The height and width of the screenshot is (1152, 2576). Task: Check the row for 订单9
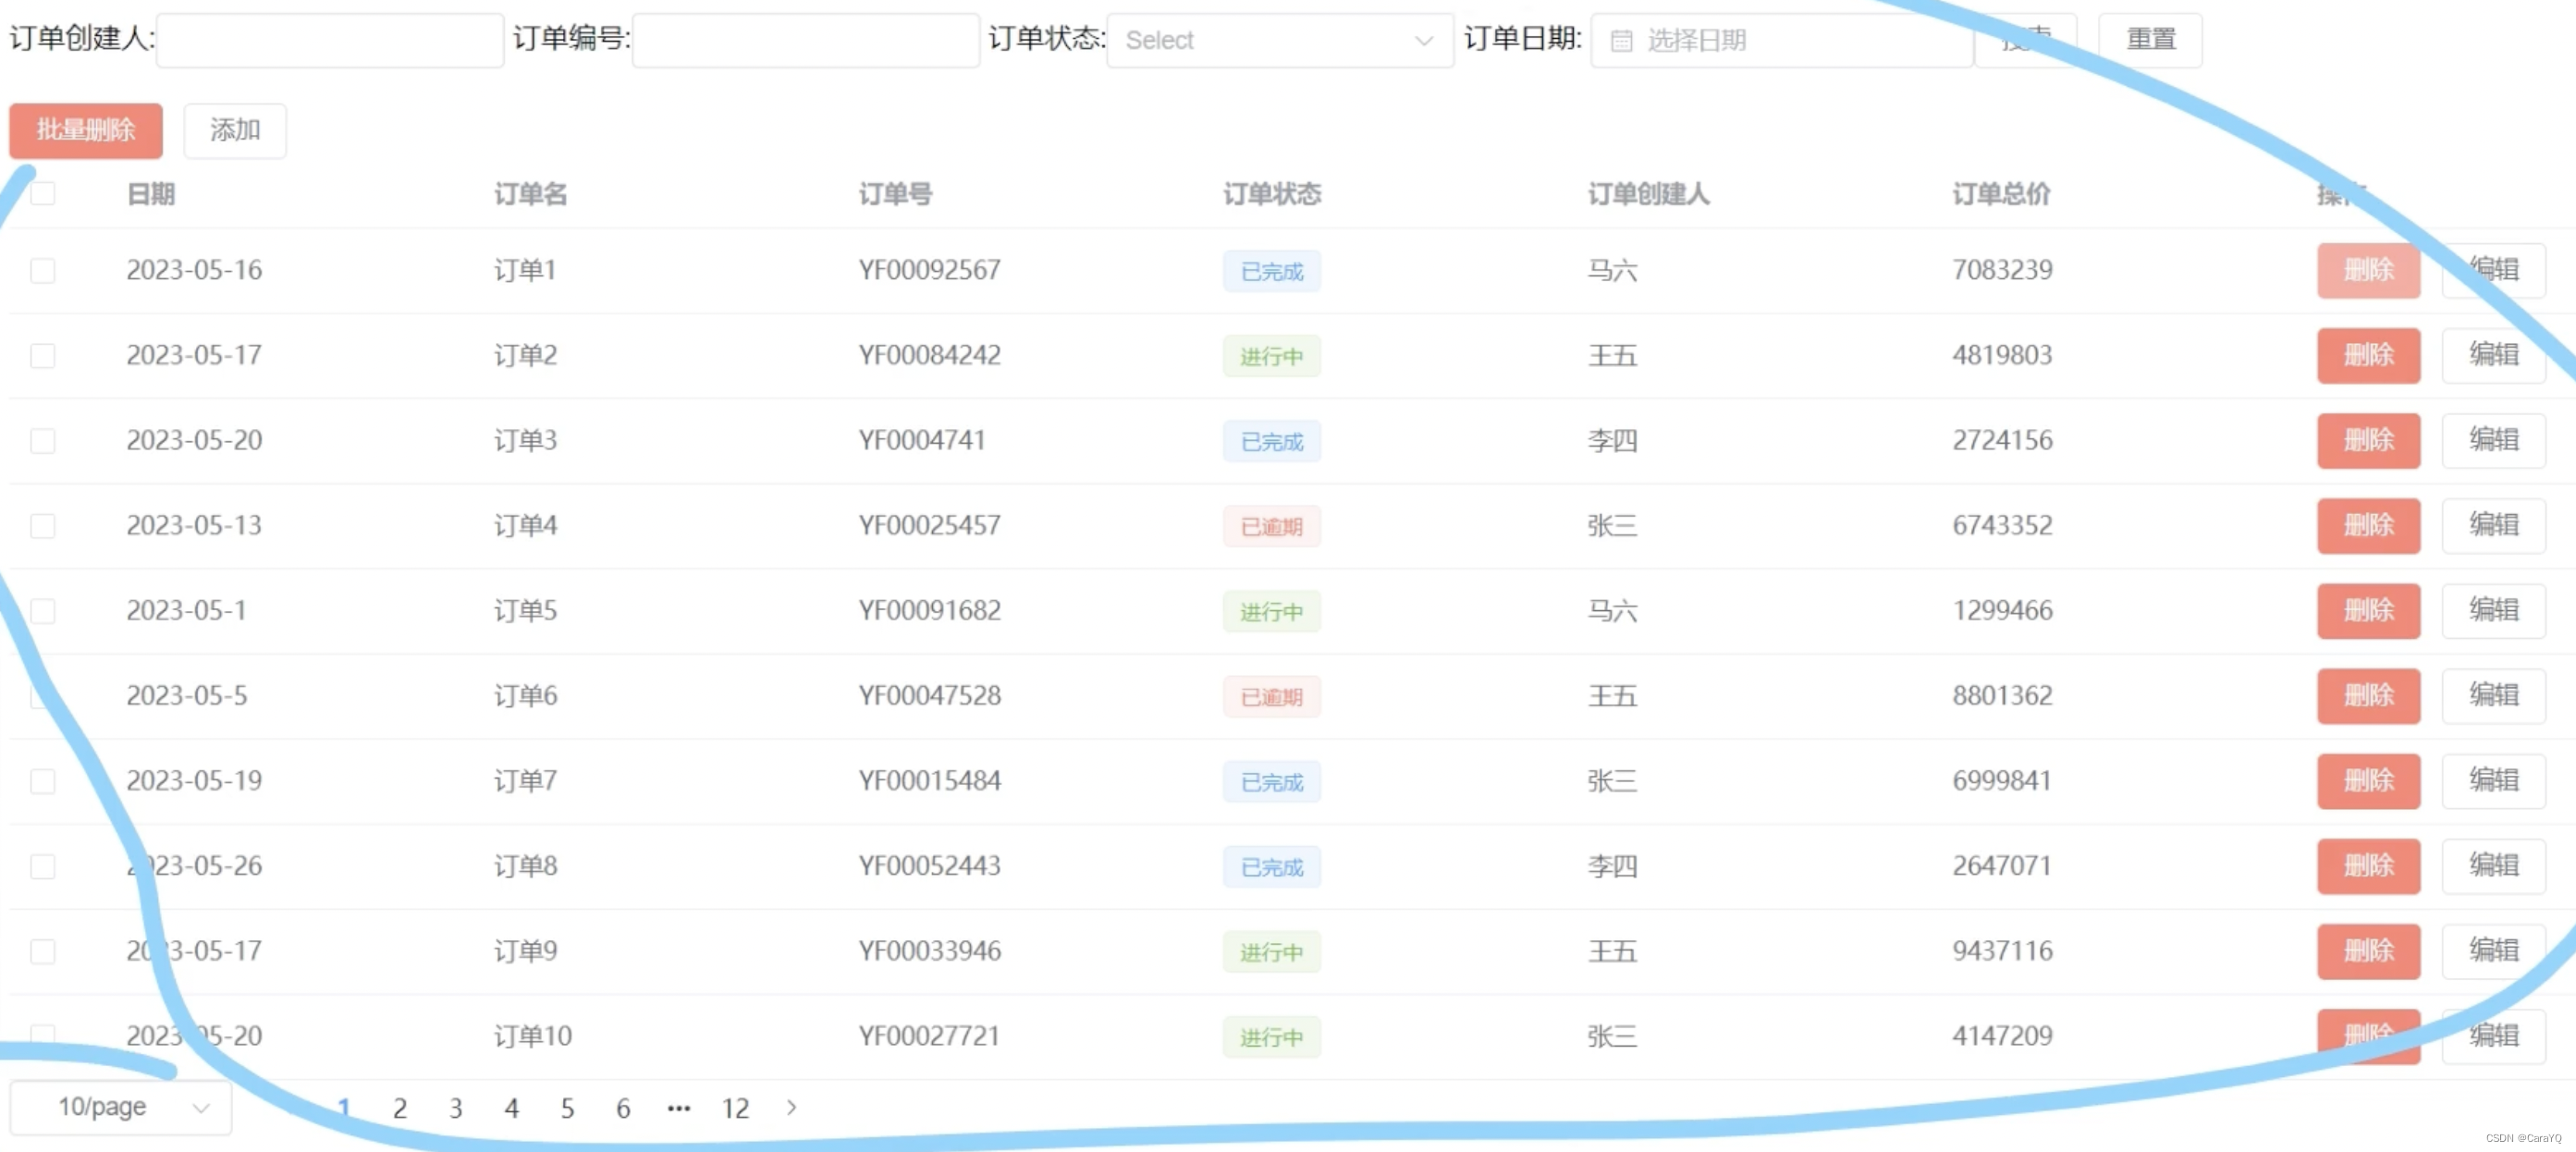[x=42, y=950]
